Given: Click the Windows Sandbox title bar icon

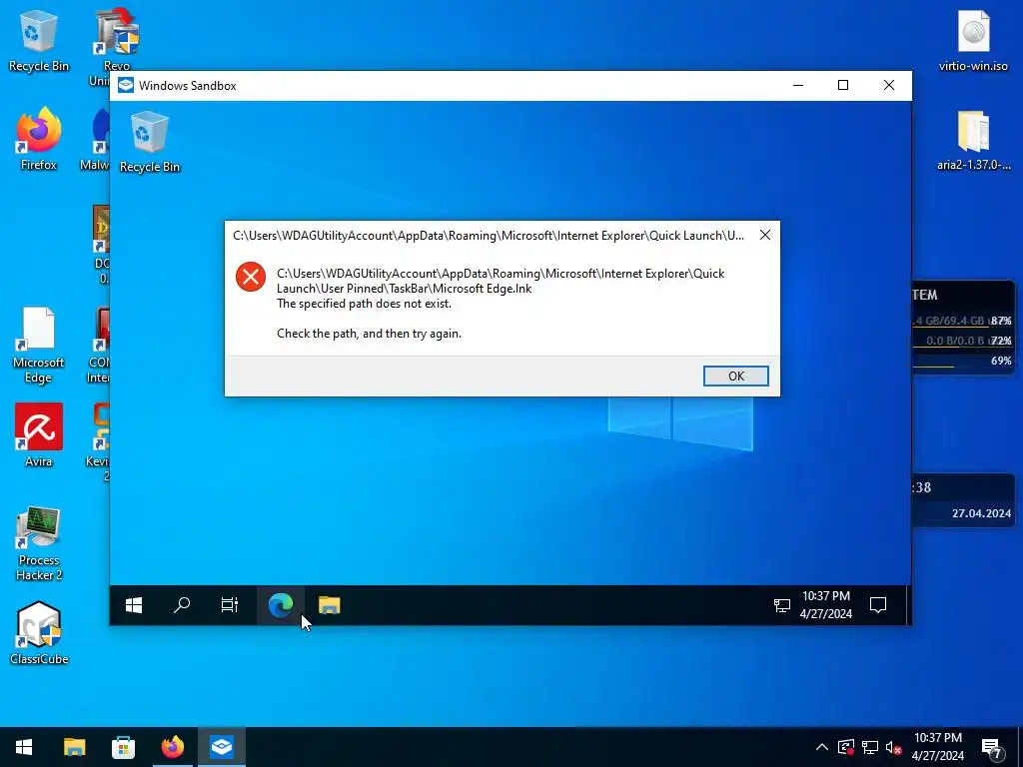Looking at the screenshot, I should 126,86.
